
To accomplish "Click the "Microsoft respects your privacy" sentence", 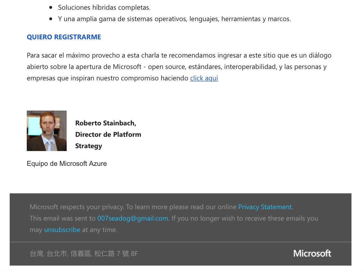I will [133, 207].
